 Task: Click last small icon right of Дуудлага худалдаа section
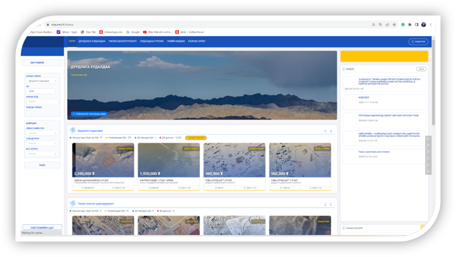331,131
